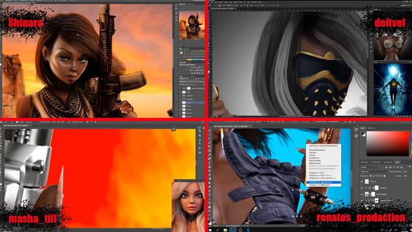Toggle visibility of highlighted layer in Shinara panel

180,102
